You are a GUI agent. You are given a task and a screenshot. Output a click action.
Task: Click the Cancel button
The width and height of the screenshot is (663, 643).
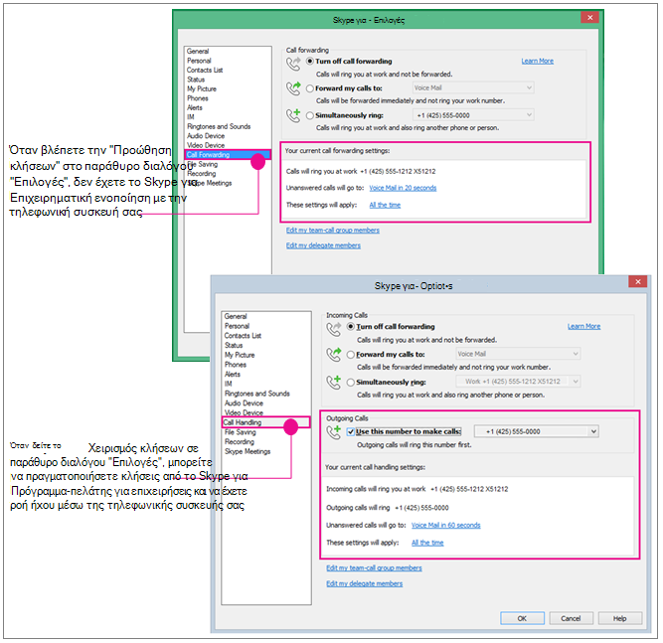click(571, 618)
